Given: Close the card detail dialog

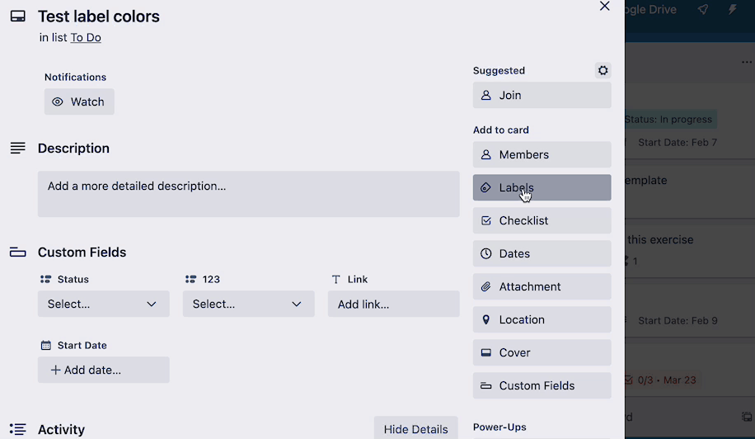Looking at the screenshot, I should pos(605,7).
